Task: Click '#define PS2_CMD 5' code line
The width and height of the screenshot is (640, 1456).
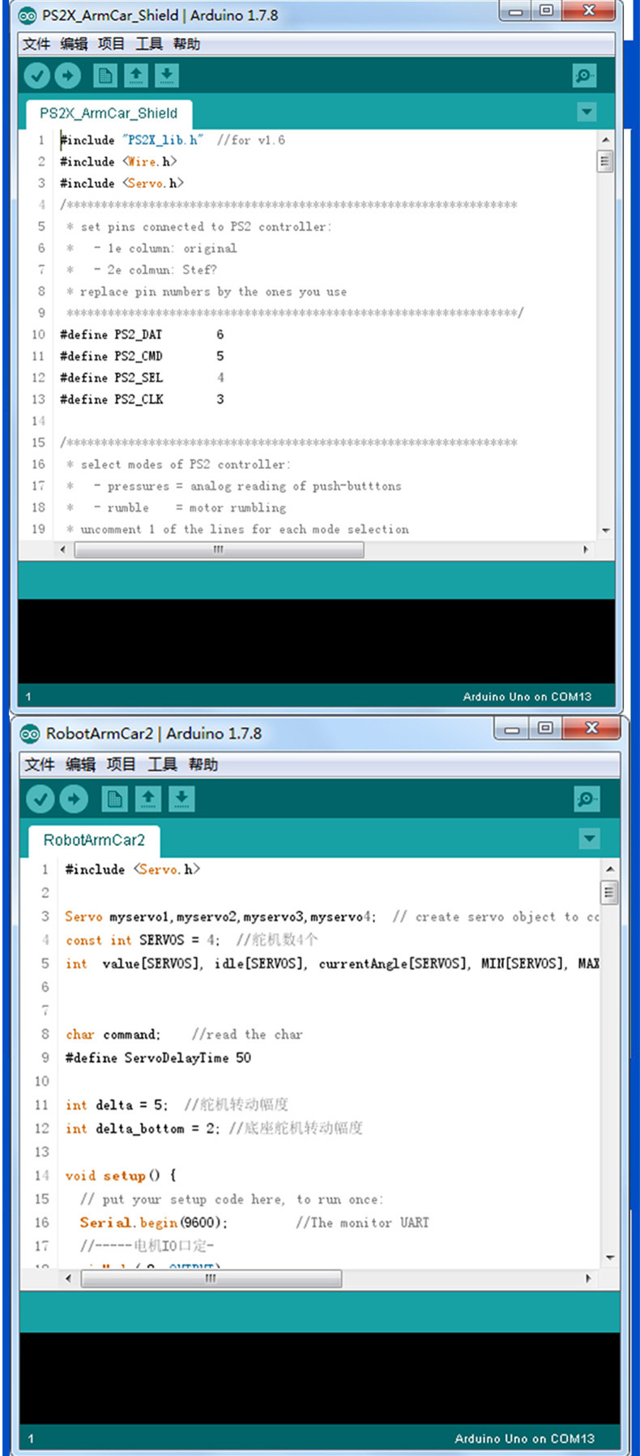Action: pyautogui.click(x=142, y=356)
